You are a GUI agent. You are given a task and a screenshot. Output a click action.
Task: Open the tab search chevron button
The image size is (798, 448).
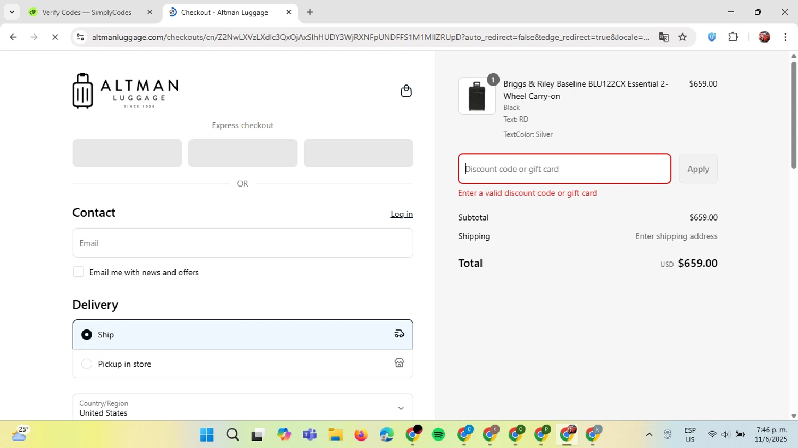coord(12,12)
